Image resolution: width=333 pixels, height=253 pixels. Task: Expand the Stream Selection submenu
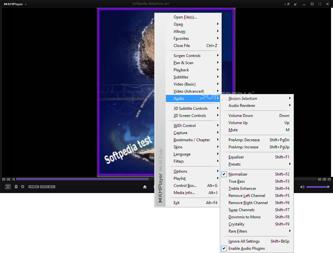(x=257, y=98)
